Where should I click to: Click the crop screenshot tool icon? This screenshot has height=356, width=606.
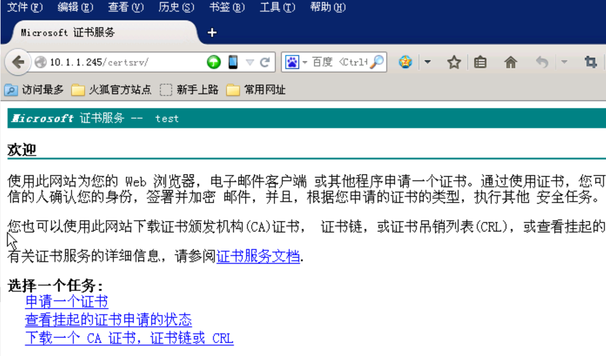[590, 62]
